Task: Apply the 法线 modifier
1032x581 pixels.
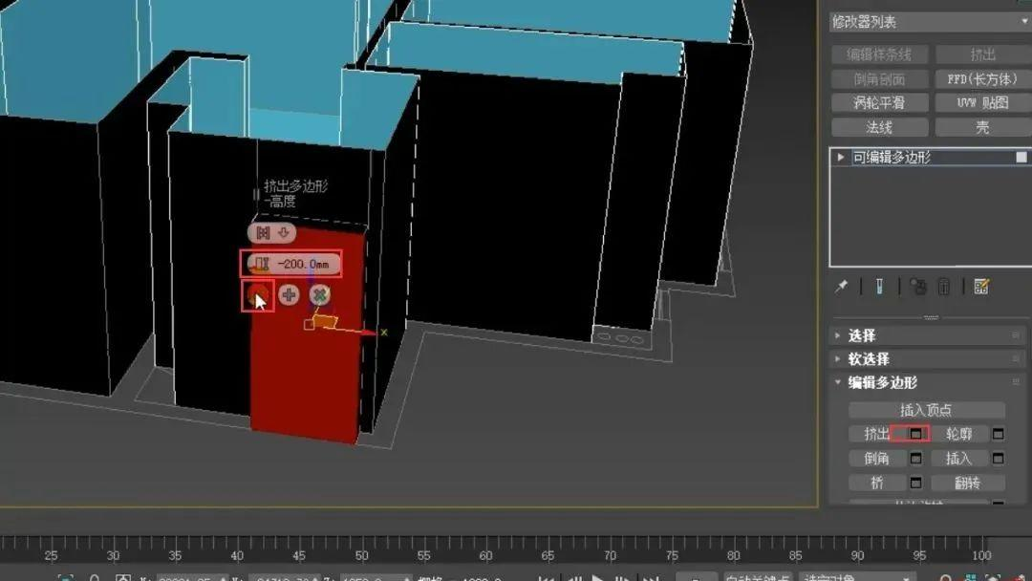Action: [x=879, y=127]
